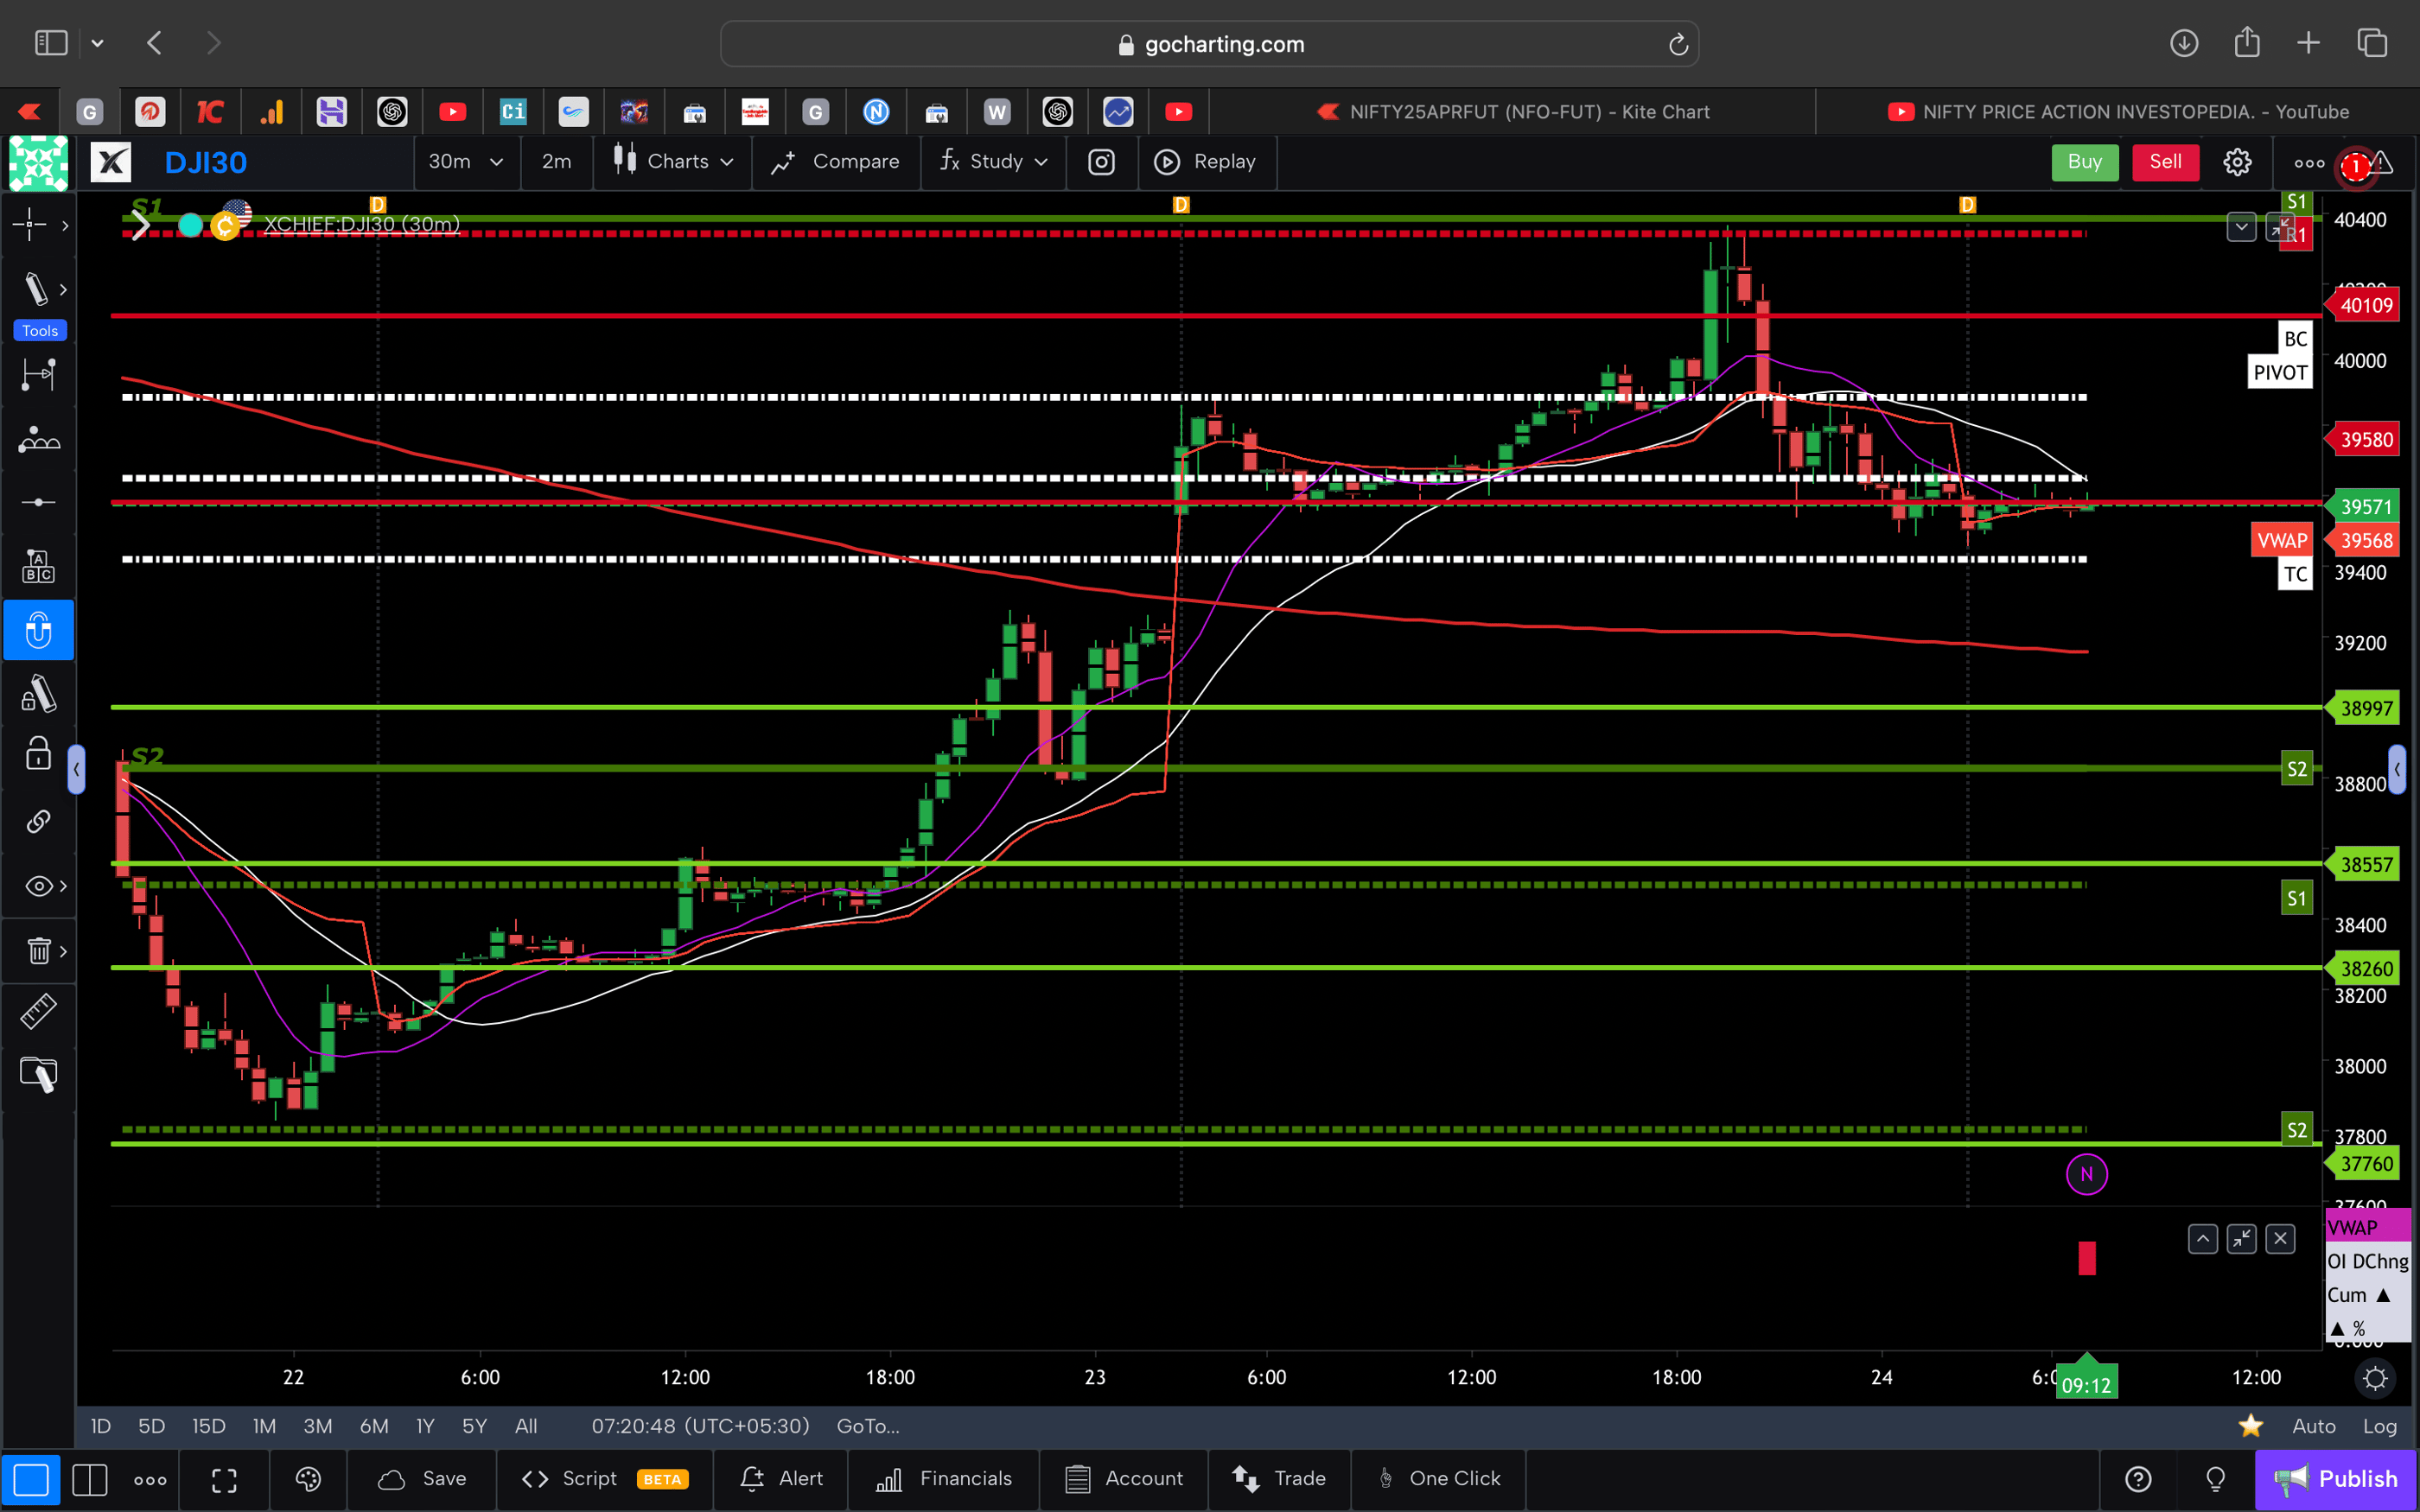Open the chart templates folder icon
This screenshot has height=1512, width=2420.
(38, 1074)
